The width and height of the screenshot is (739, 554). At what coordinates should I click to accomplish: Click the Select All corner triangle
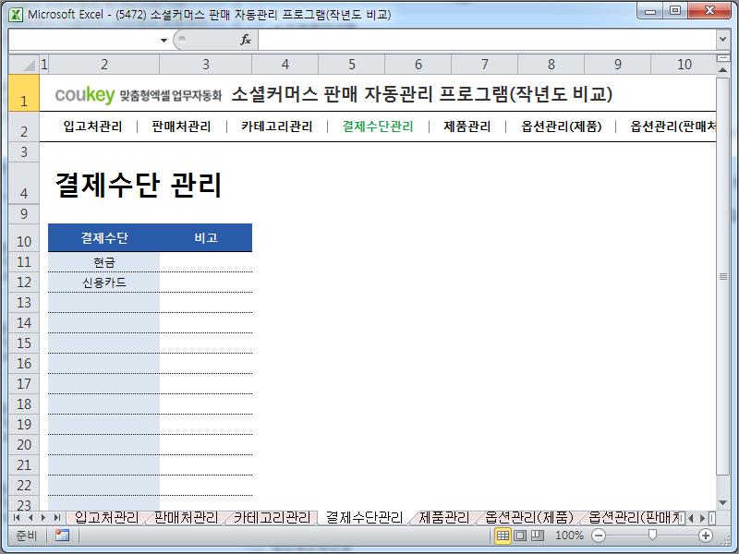click(24, 64)
